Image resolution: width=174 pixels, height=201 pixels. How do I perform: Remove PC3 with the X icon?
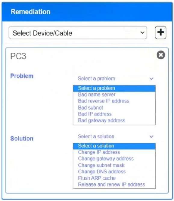[x=161, y=55]
